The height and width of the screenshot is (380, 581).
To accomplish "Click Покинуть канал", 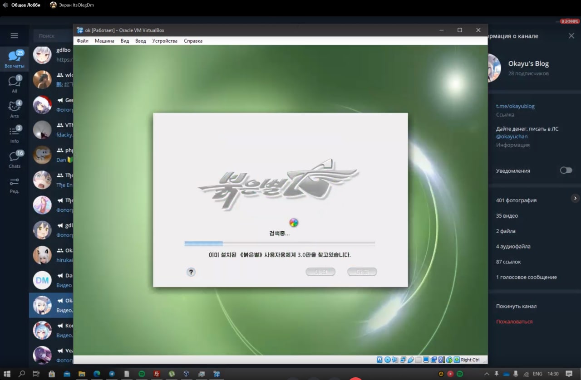I will click(x=516, y=306).
